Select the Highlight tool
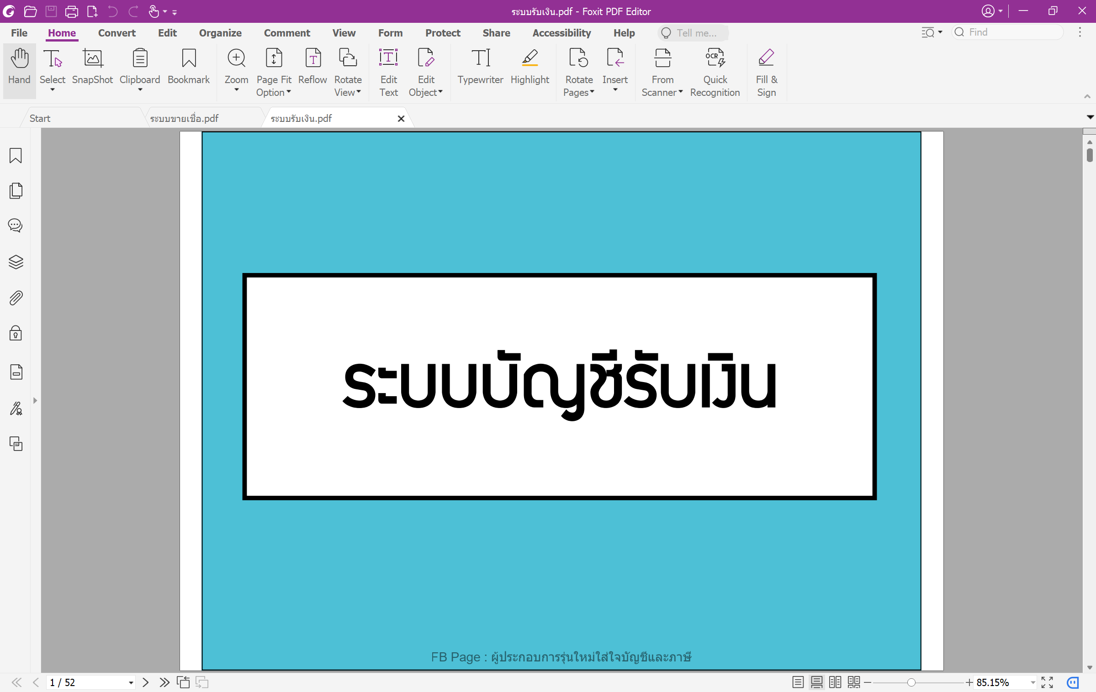The width and height of the screenshot is (1096, 692). [x=530, y=68]
